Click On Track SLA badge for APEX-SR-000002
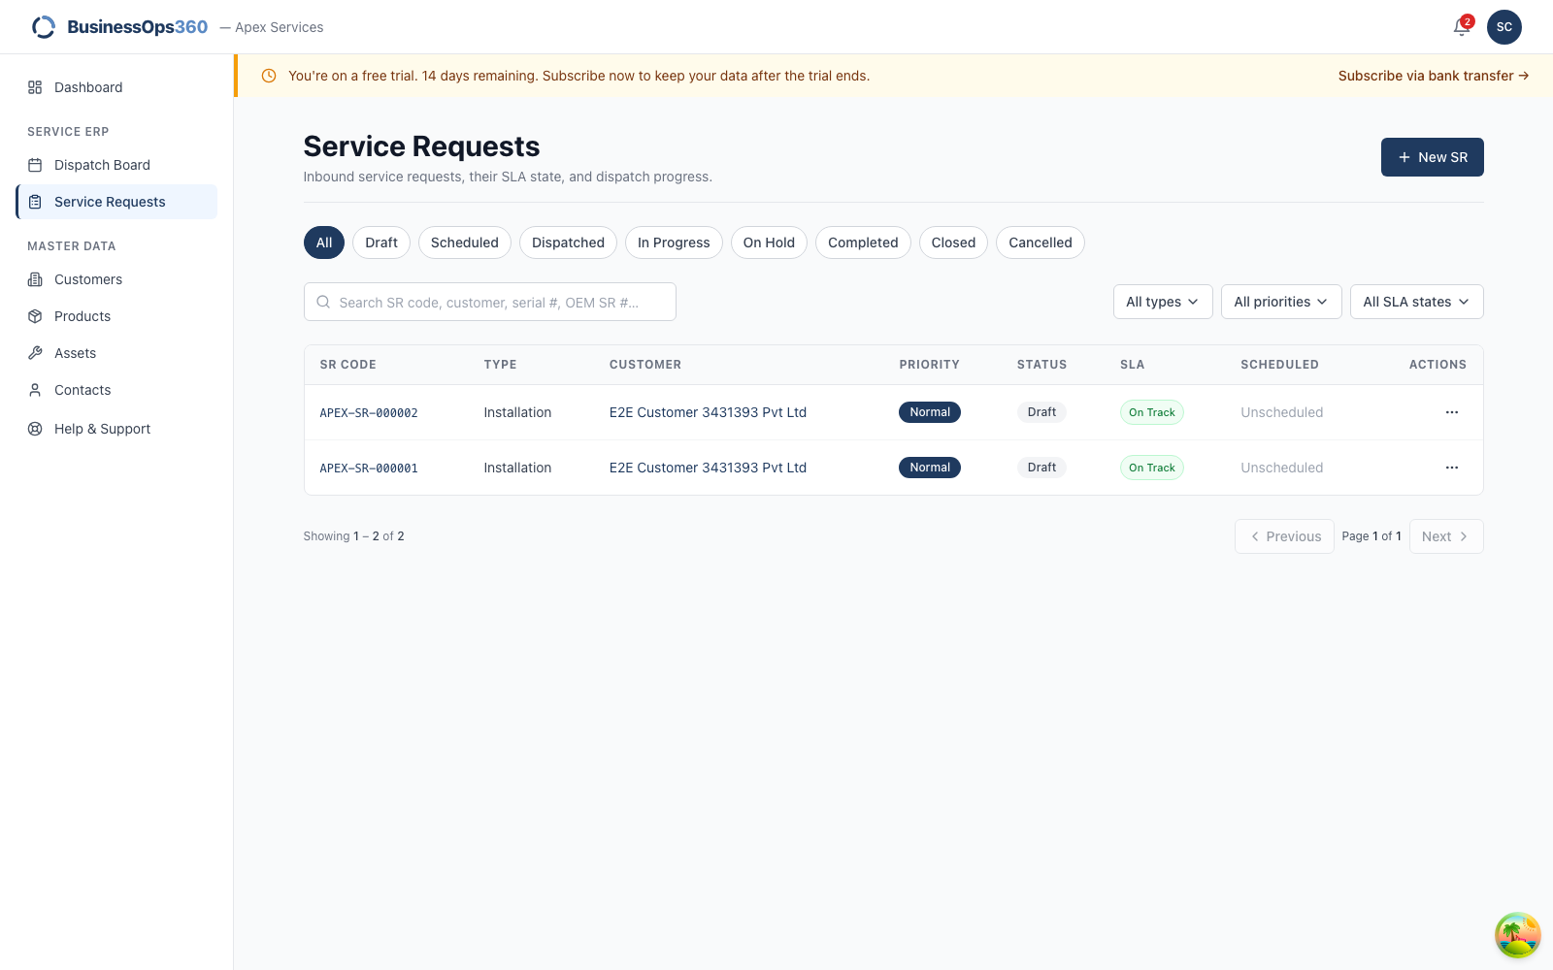Image resolution: width=1553 pixels, height=970 pixels. (x=1152, y=412)
